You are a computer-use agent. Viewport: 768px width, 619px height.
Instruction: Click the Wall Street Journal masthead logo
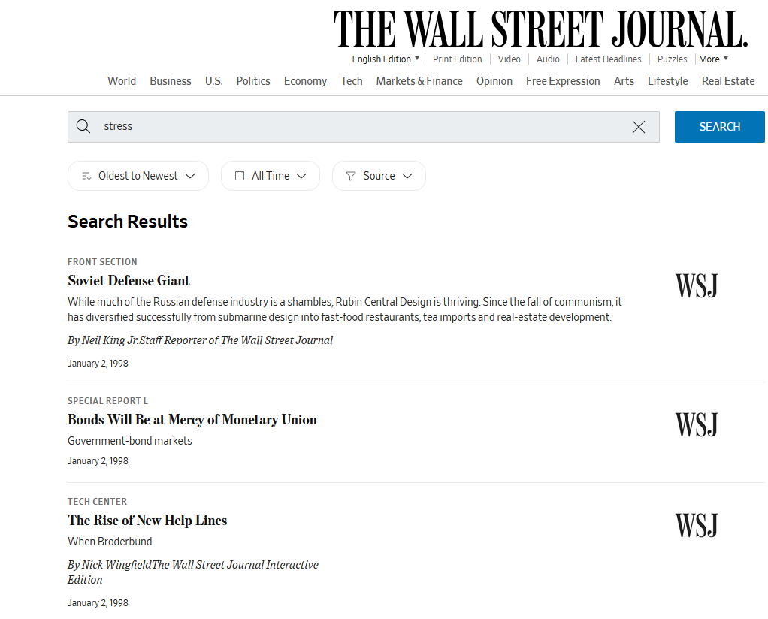click(x=540, y=29)
